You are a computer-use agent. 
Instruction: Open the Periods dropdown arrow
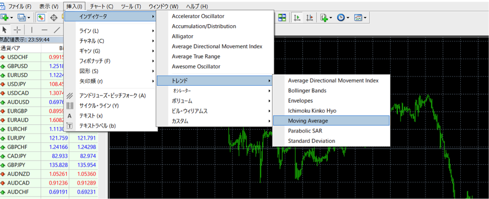click(348, 18)
